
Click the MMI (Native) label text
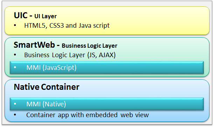point(46,104)
